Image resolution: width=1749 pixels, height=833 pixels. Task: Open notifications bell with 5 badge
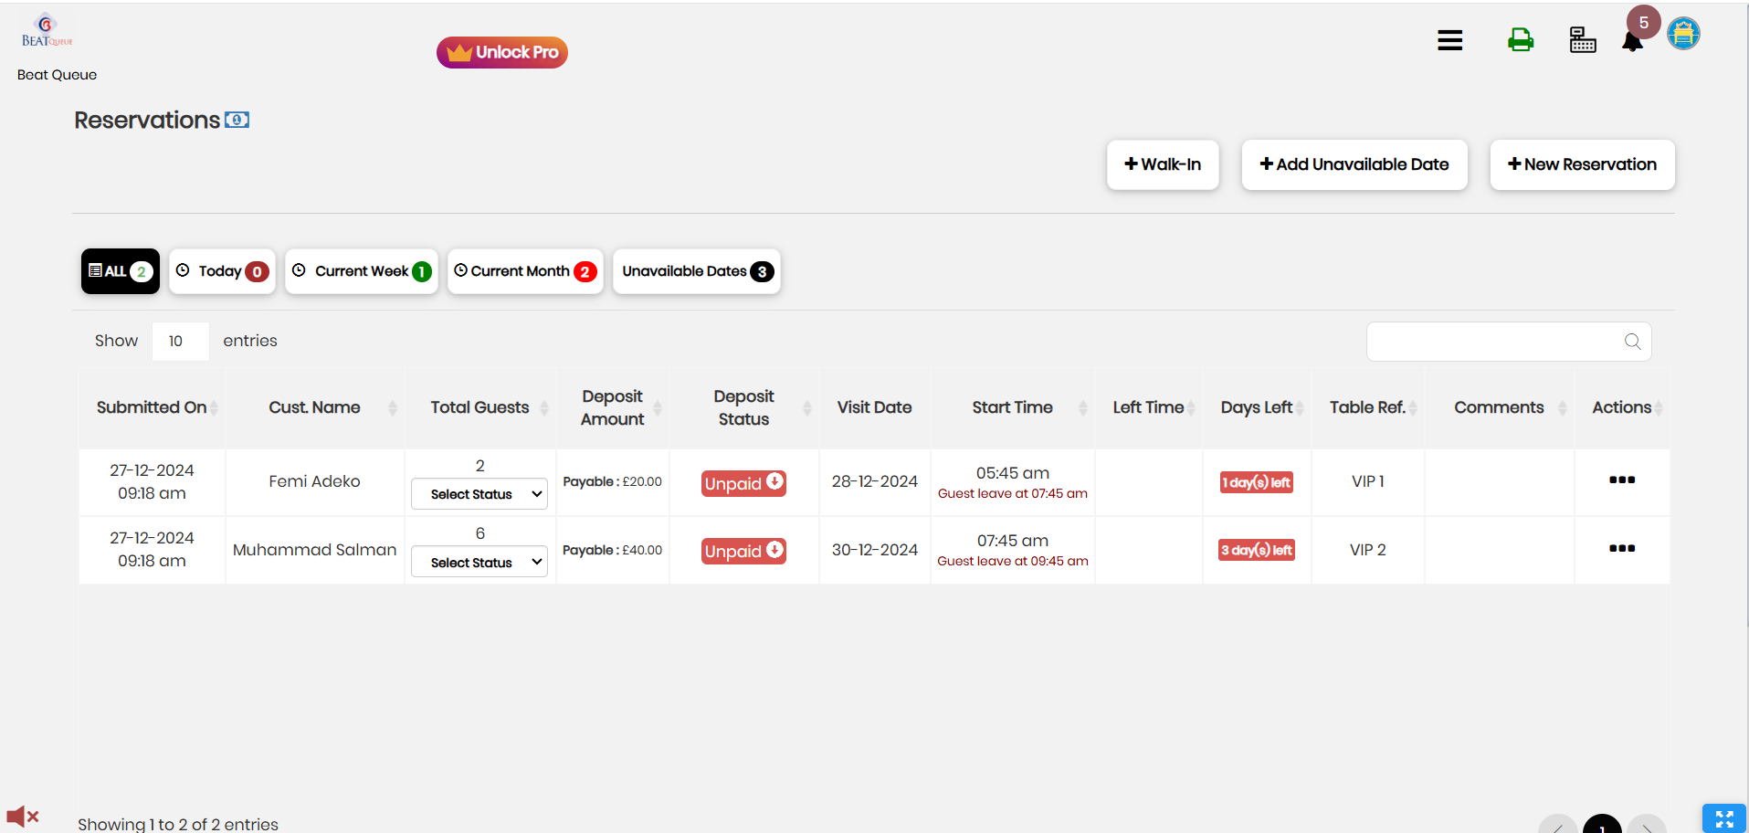tap(1633, 40)
